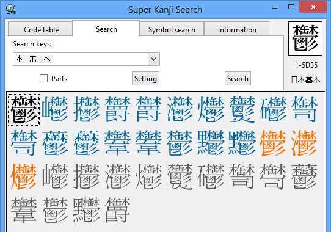Select the blue kanji with water radical
Image resolution: width=331 pixels, height=232 pixels.
(180, 109)
